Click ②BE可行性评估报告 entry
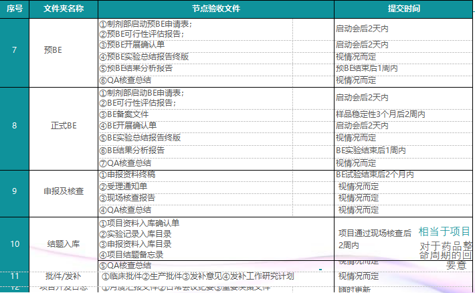The image size is (475, 293). [x=138, y=103]
